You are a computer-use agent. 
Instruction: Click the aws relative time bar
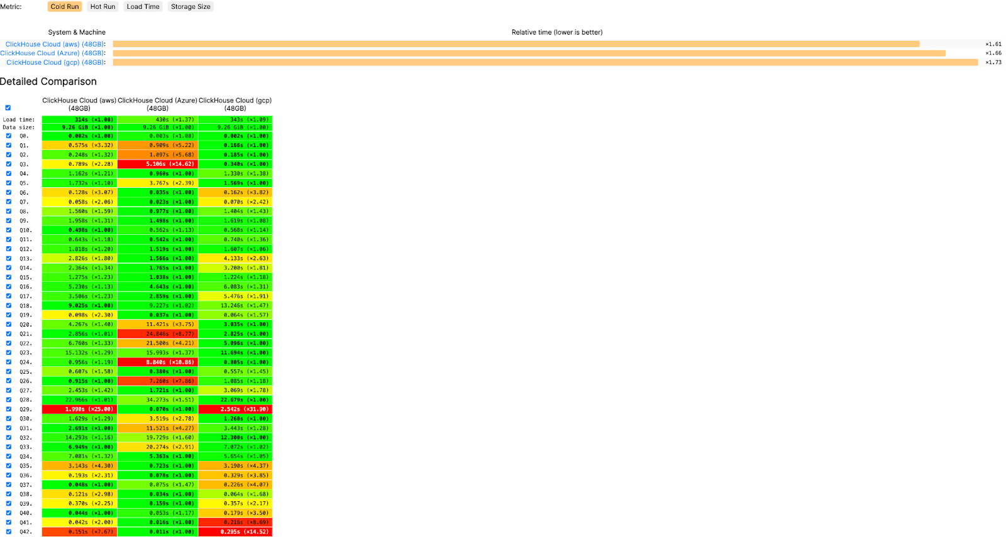point(516,45)
